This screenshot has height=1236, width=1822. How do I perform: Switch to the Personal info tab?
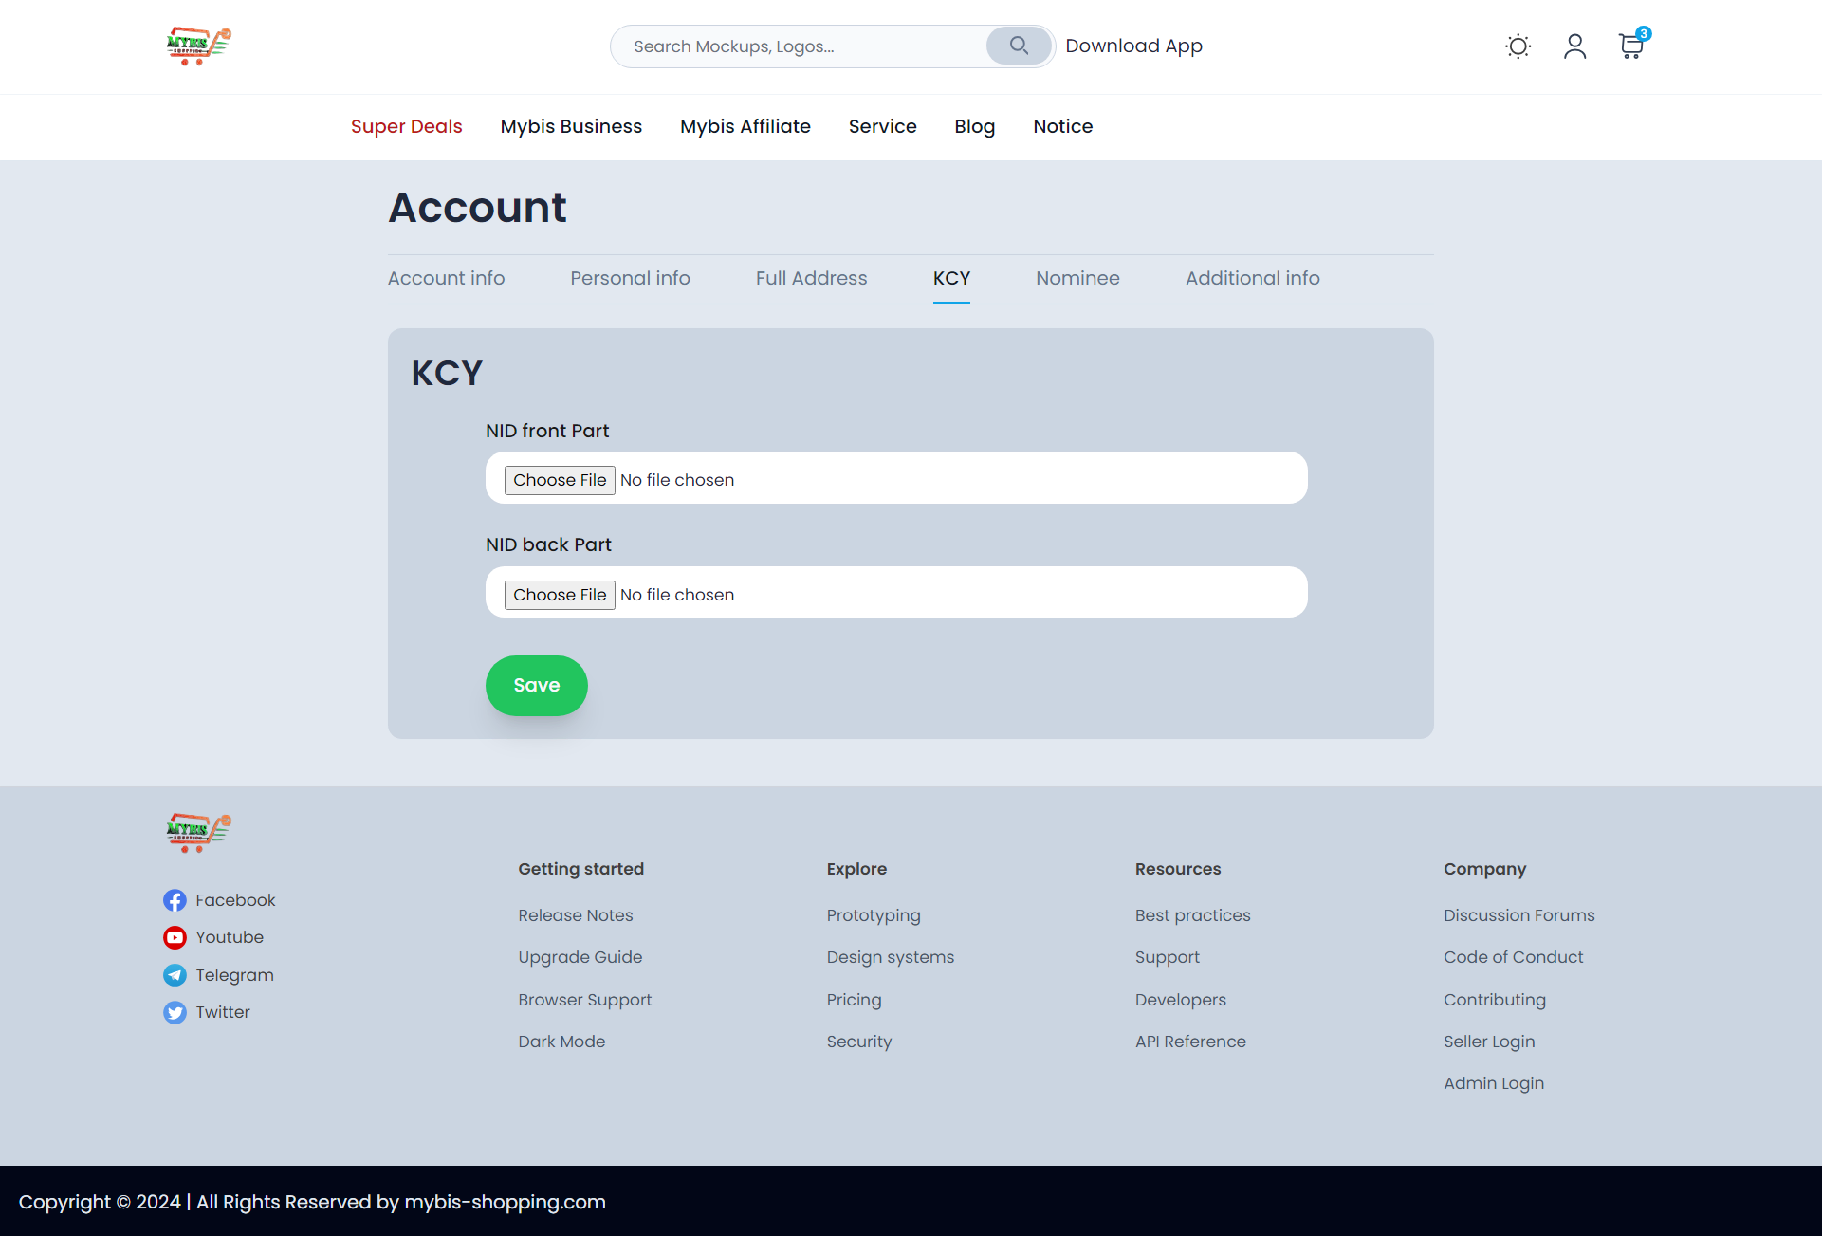click(630, 278)
